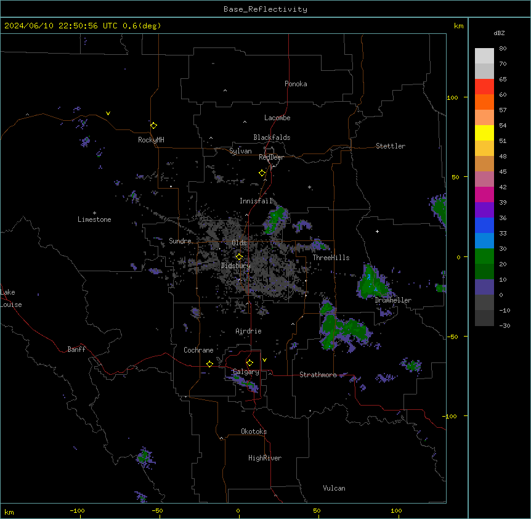Screen dimensions: 531x519
Task: Click the green radar echo near Drumheller
Action: coord(372,283)
